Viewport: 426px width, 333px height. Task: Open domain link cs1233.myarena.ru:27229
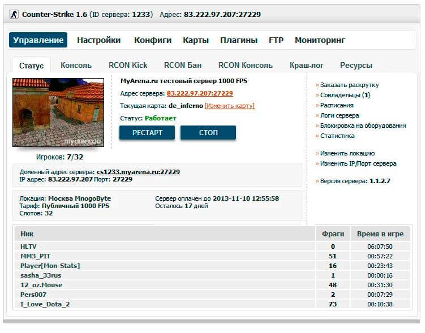[138, 172]
